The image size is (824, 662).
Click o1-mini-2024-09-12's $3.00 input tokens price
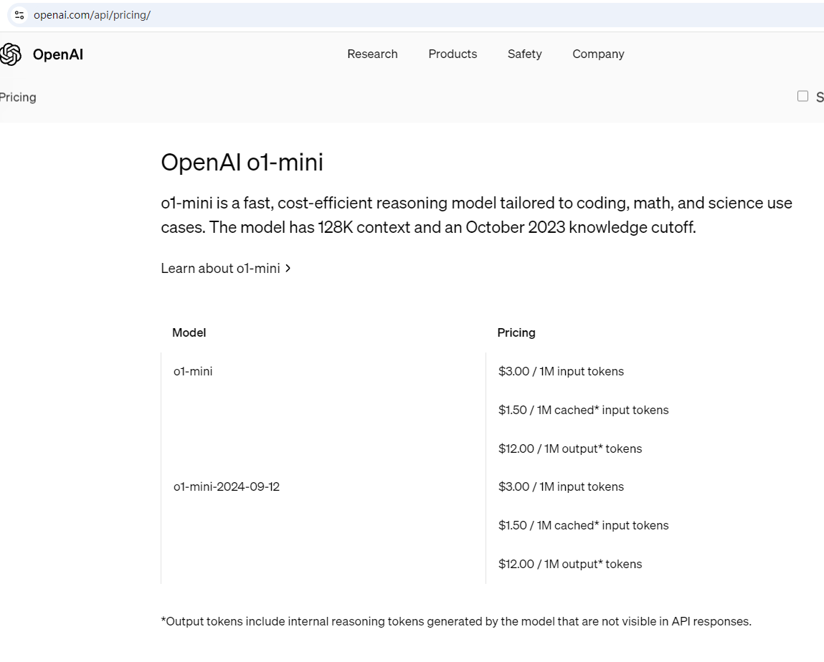tap(561, 486)
